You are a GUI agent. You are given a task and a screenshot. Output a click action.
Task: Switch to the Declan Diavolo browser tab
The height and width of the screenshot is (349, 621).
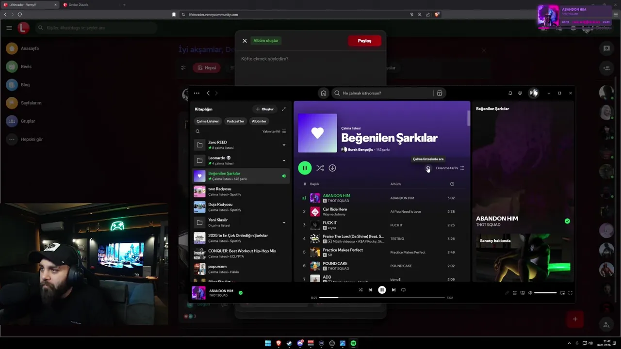(x=90, y=5)
